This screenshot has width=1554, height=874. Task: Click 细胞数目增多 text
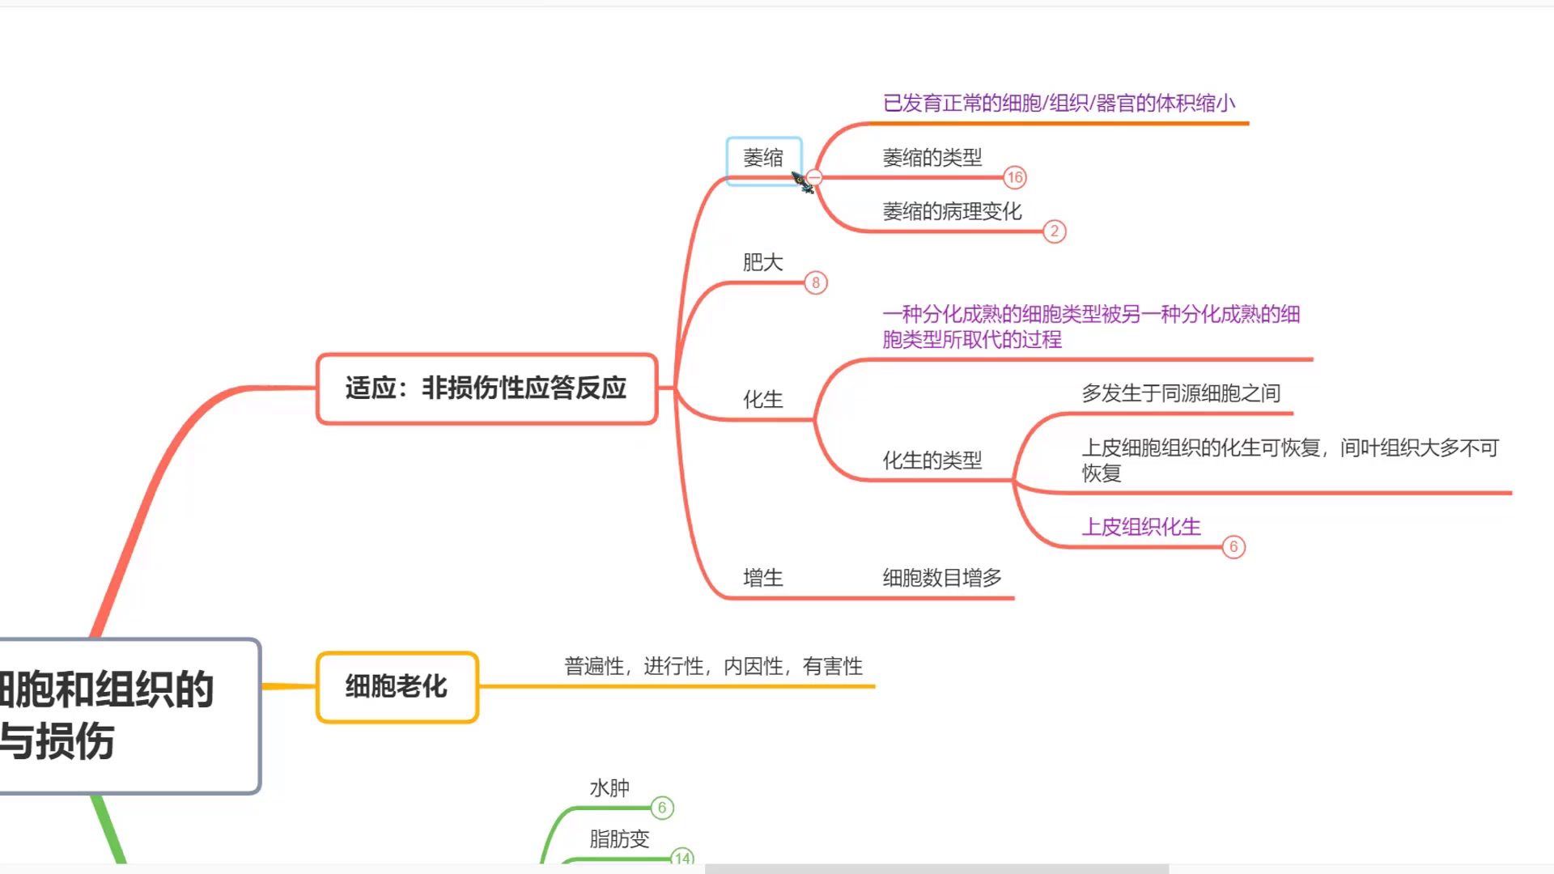click(942, 578)
